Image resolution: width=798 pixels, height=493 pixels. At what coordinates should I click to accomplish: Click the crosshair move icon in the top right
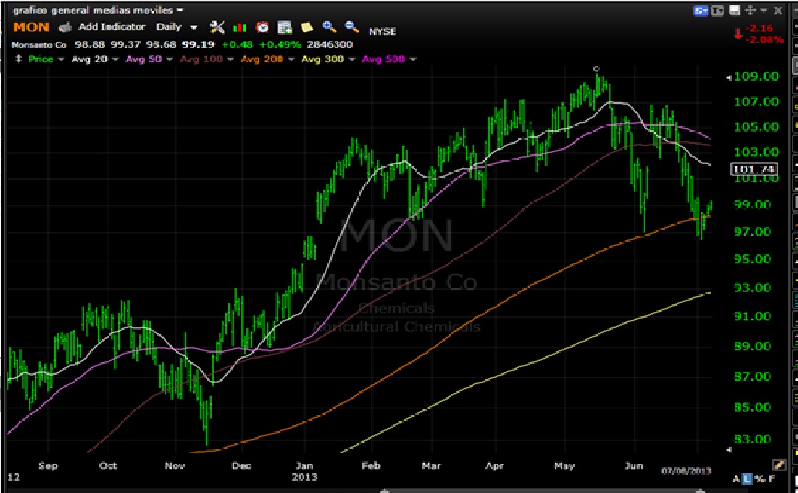pyautogui.click(x=751, y=11)
